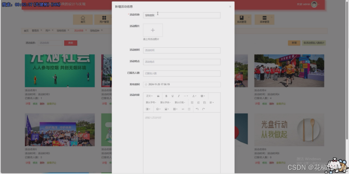Undo the last editor action
The height and width of the screenshot is (174, 349).
pos(197,109)
